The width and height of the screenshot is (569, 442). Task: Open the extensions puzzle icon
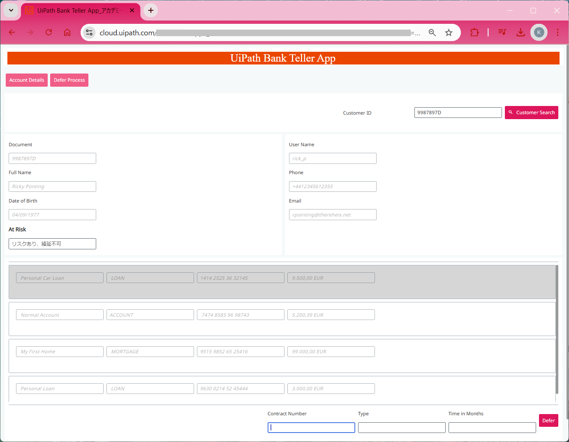(474, 32)
